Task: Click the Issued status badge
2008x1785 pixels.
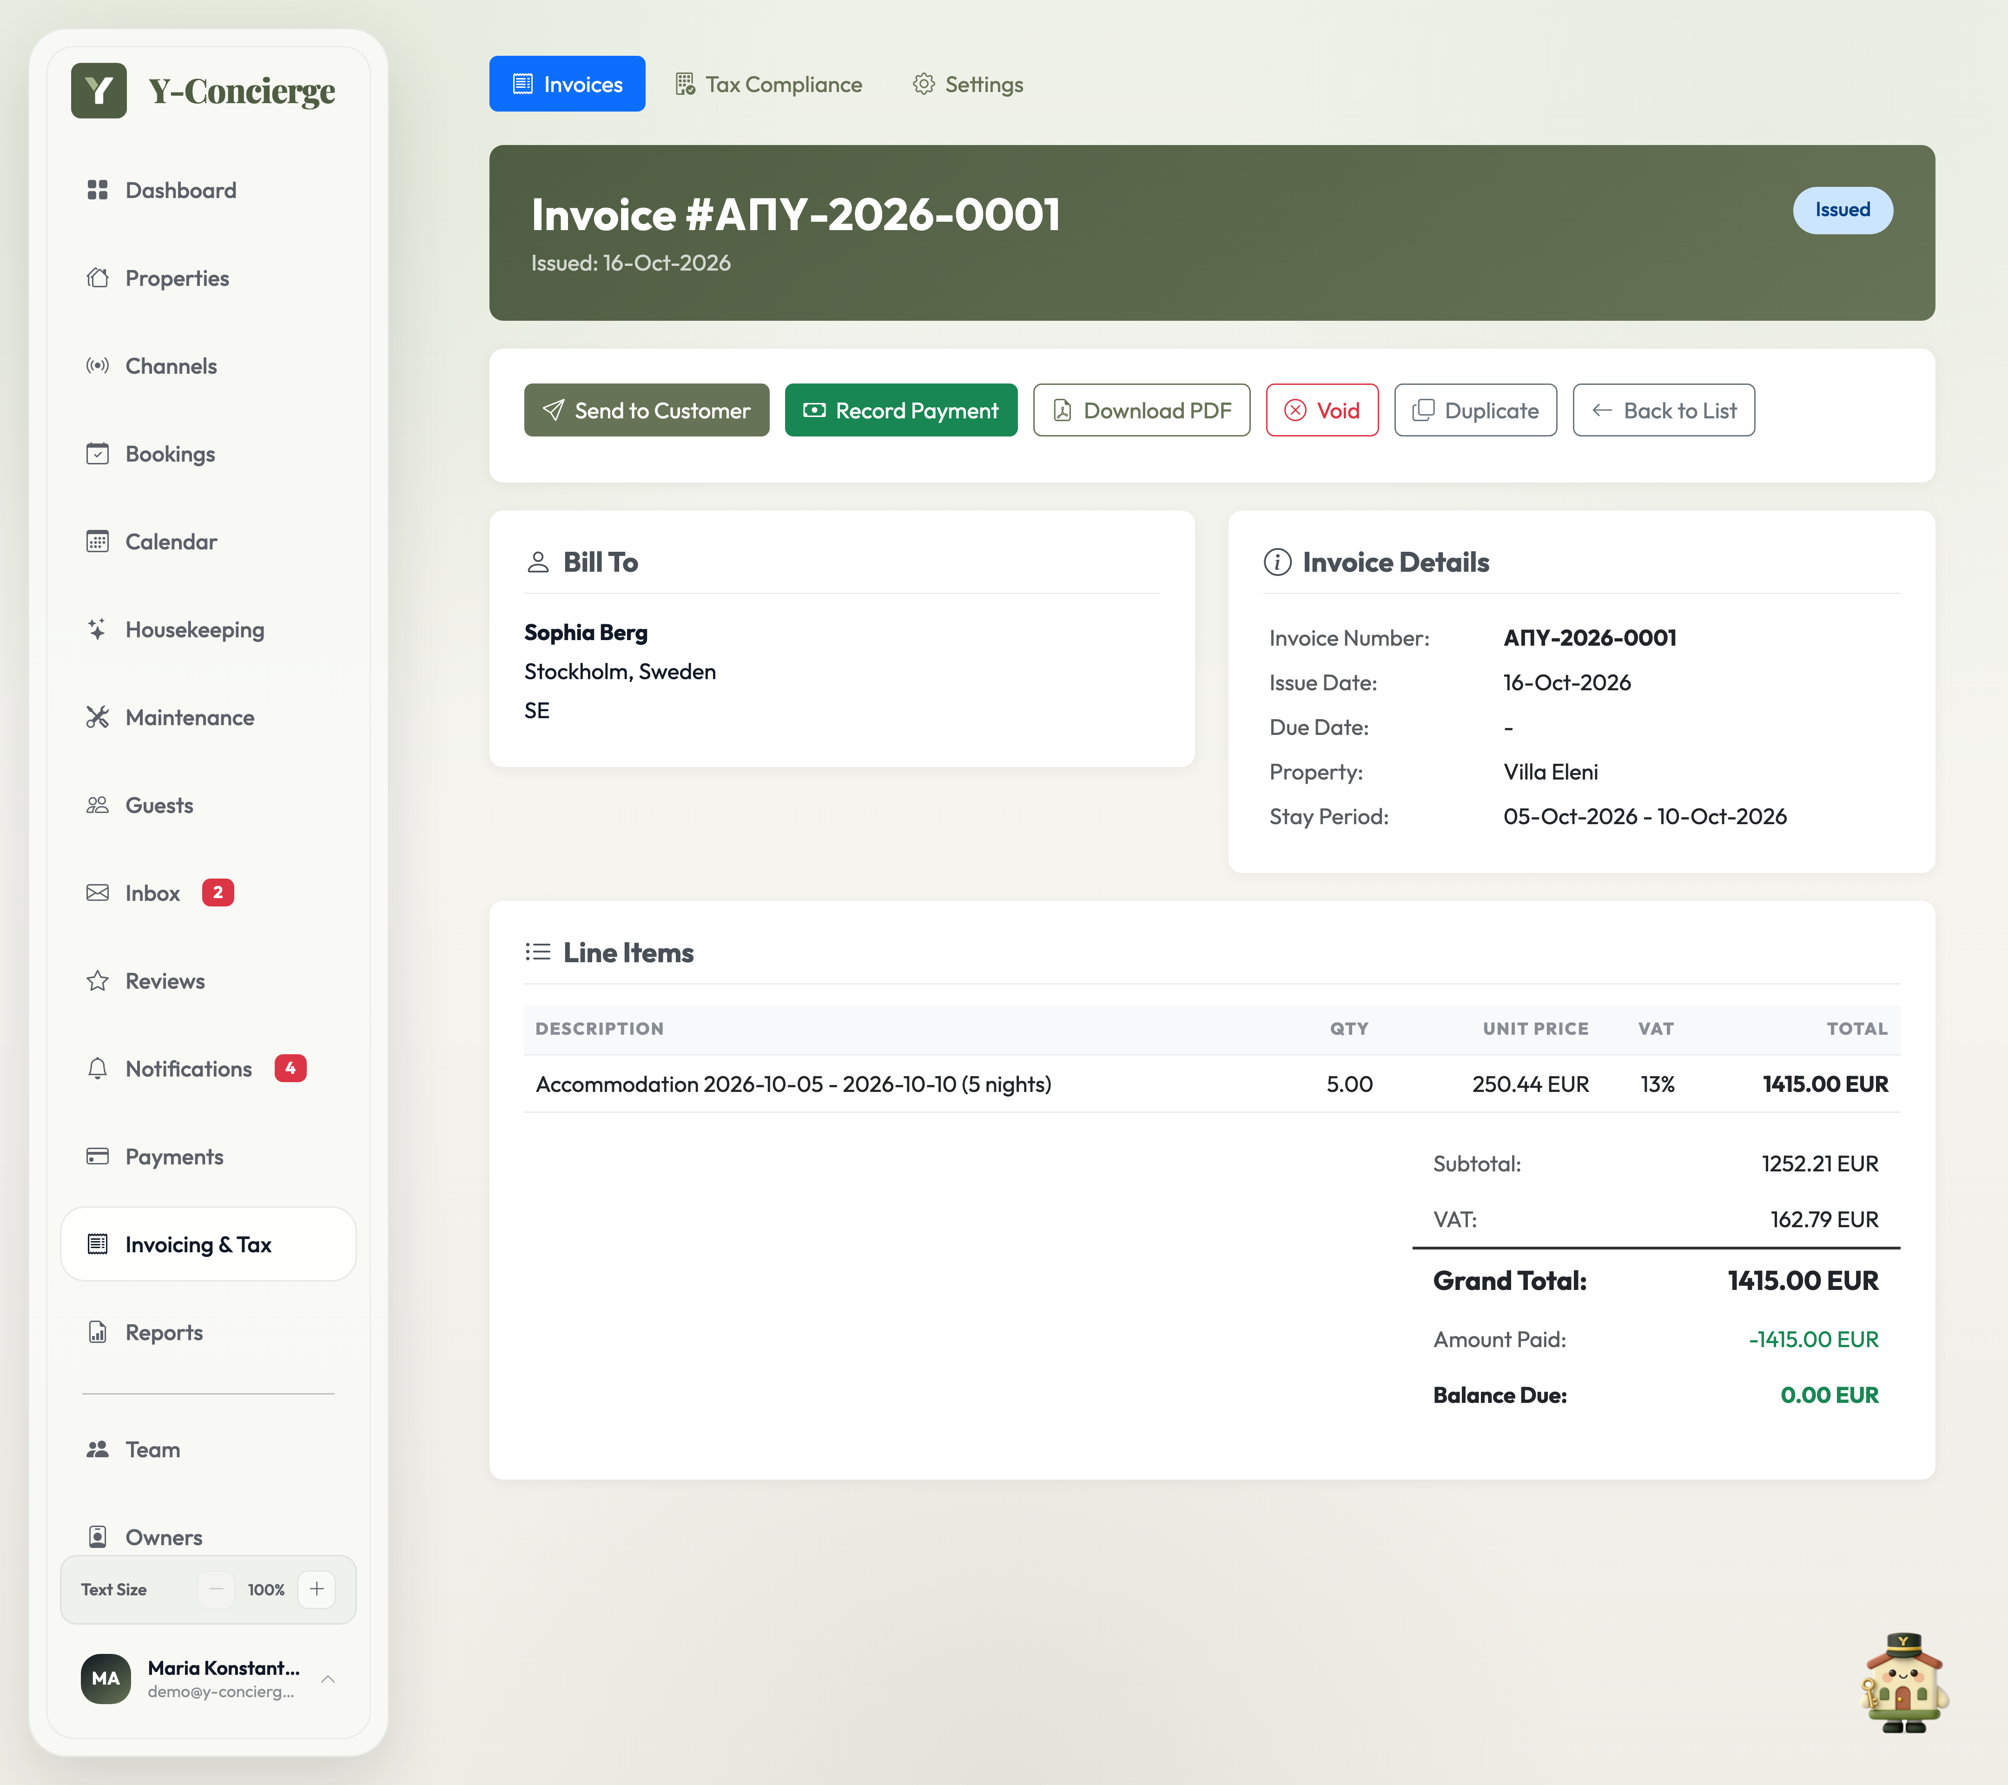Action: point(1842,210)
